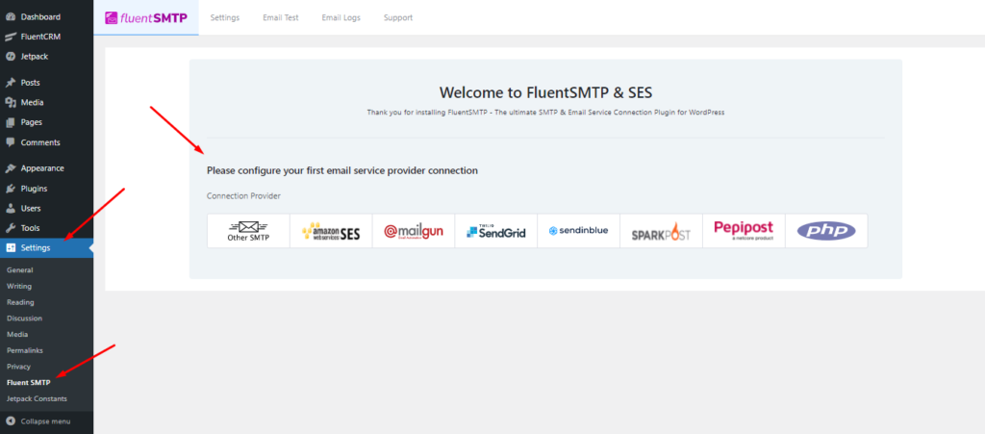
Task: Choose Amazon SES provider
Action: click(331, 231)
